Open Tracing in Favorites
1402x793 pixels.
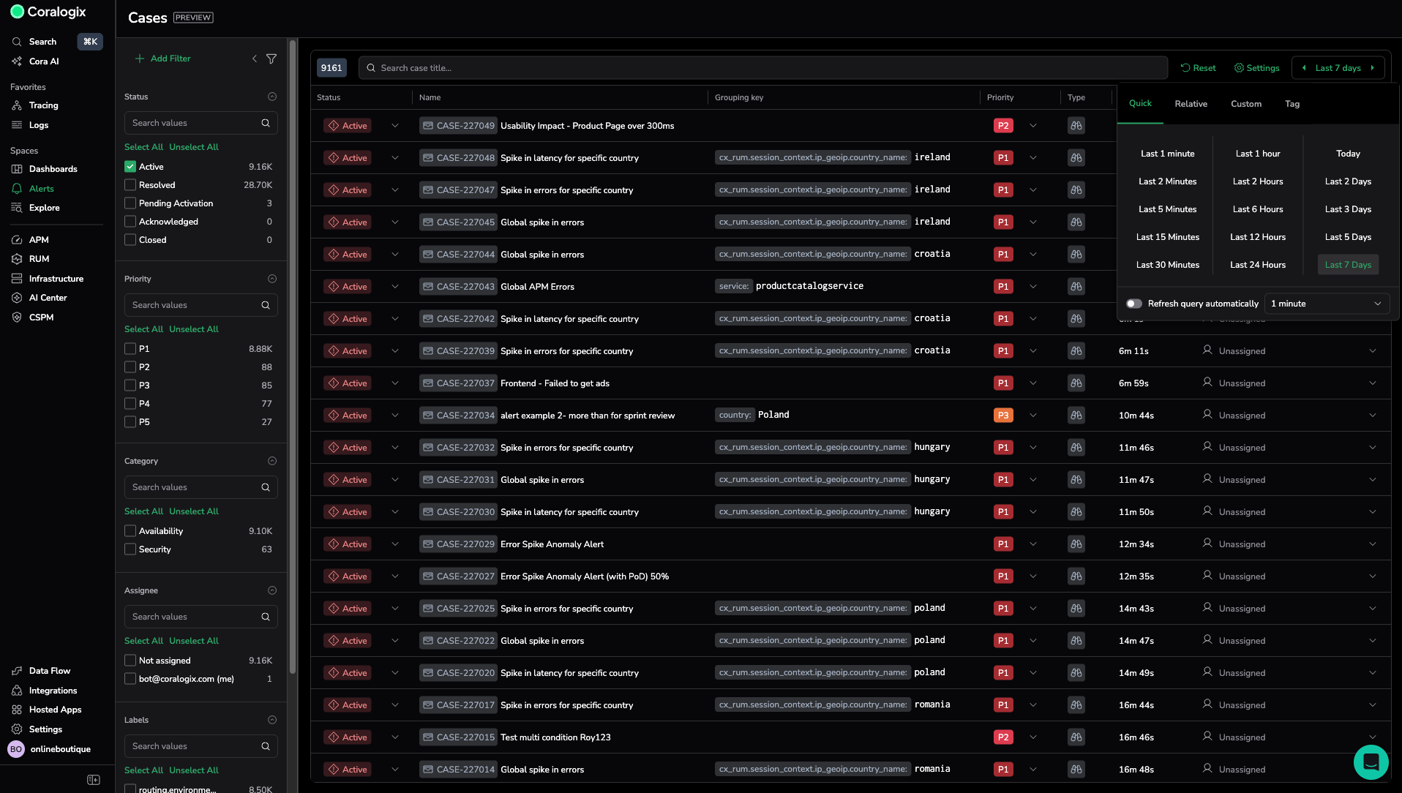pyautogui.click(x=43, y=105)
